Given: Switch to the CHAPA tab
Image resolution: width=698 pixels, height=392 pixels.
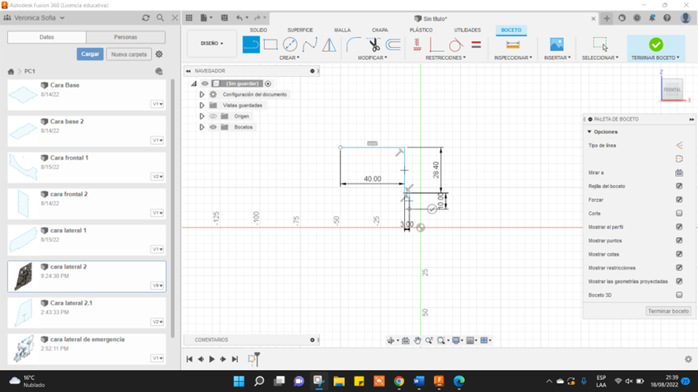Looking at the screenshot, I should pyautogui.click(x=380, y=30).
